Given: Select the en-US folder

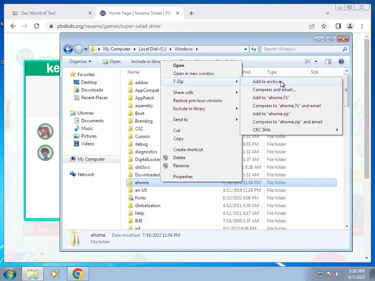Looking at the screenshot, I should [141, 190].
